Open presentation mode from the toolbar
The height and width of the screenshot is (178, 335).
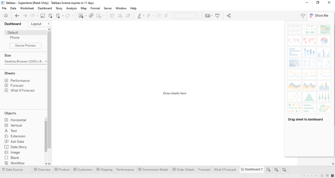[x=217, y=16]
